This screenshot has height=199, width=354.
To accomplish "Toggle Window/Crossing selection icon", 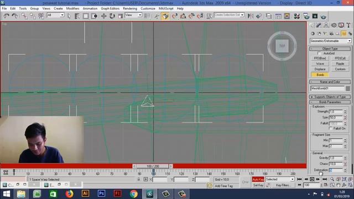I will click(x=94, y=16).
